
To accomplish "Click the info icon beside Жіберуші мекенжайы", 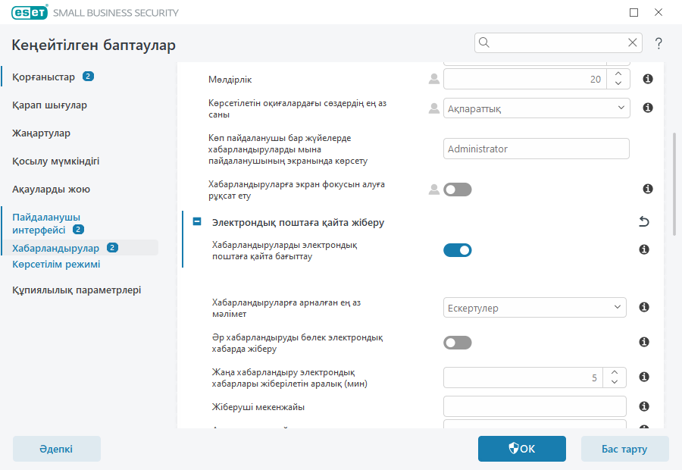I will (x=644, y=406).
